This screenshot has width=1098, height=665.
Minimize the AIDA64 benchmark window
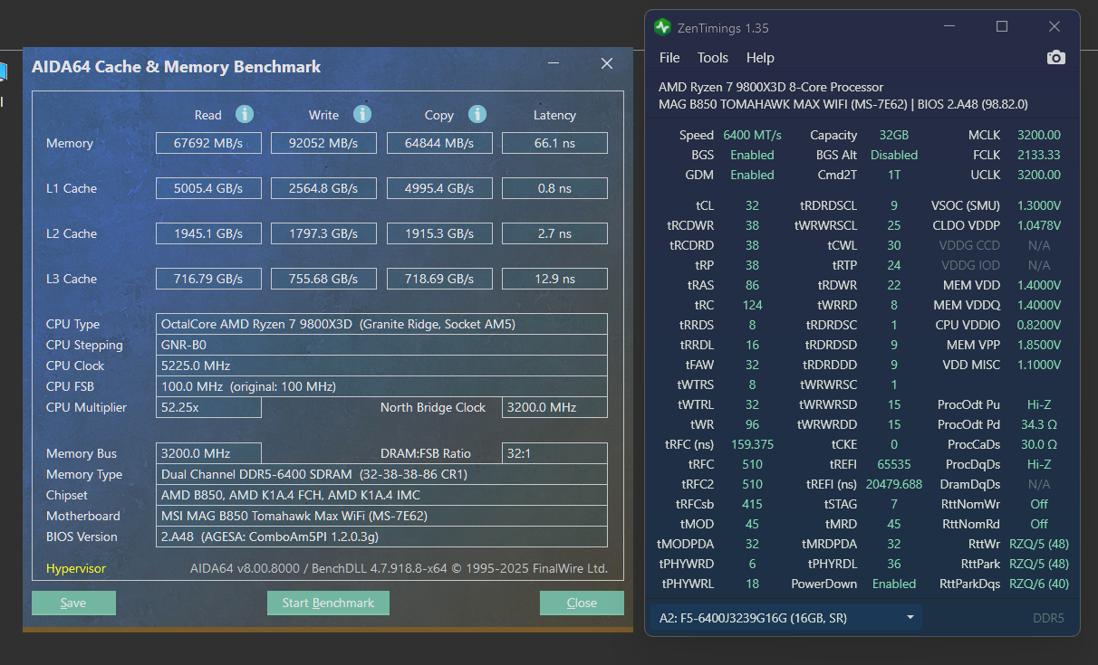pyautogui.click(x=554, y=63)
